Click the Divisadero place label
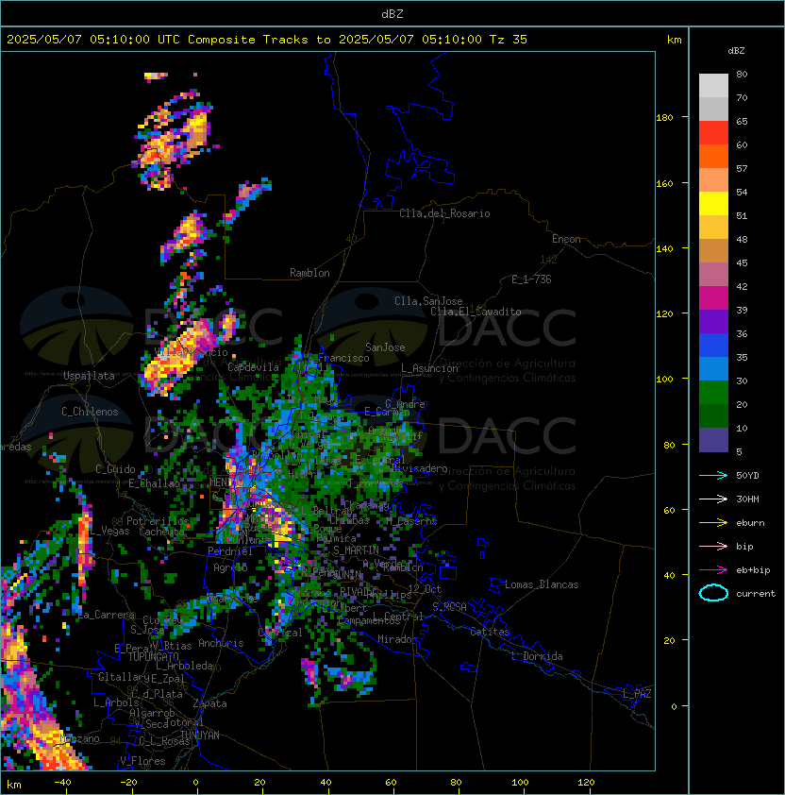 [419, 468]
